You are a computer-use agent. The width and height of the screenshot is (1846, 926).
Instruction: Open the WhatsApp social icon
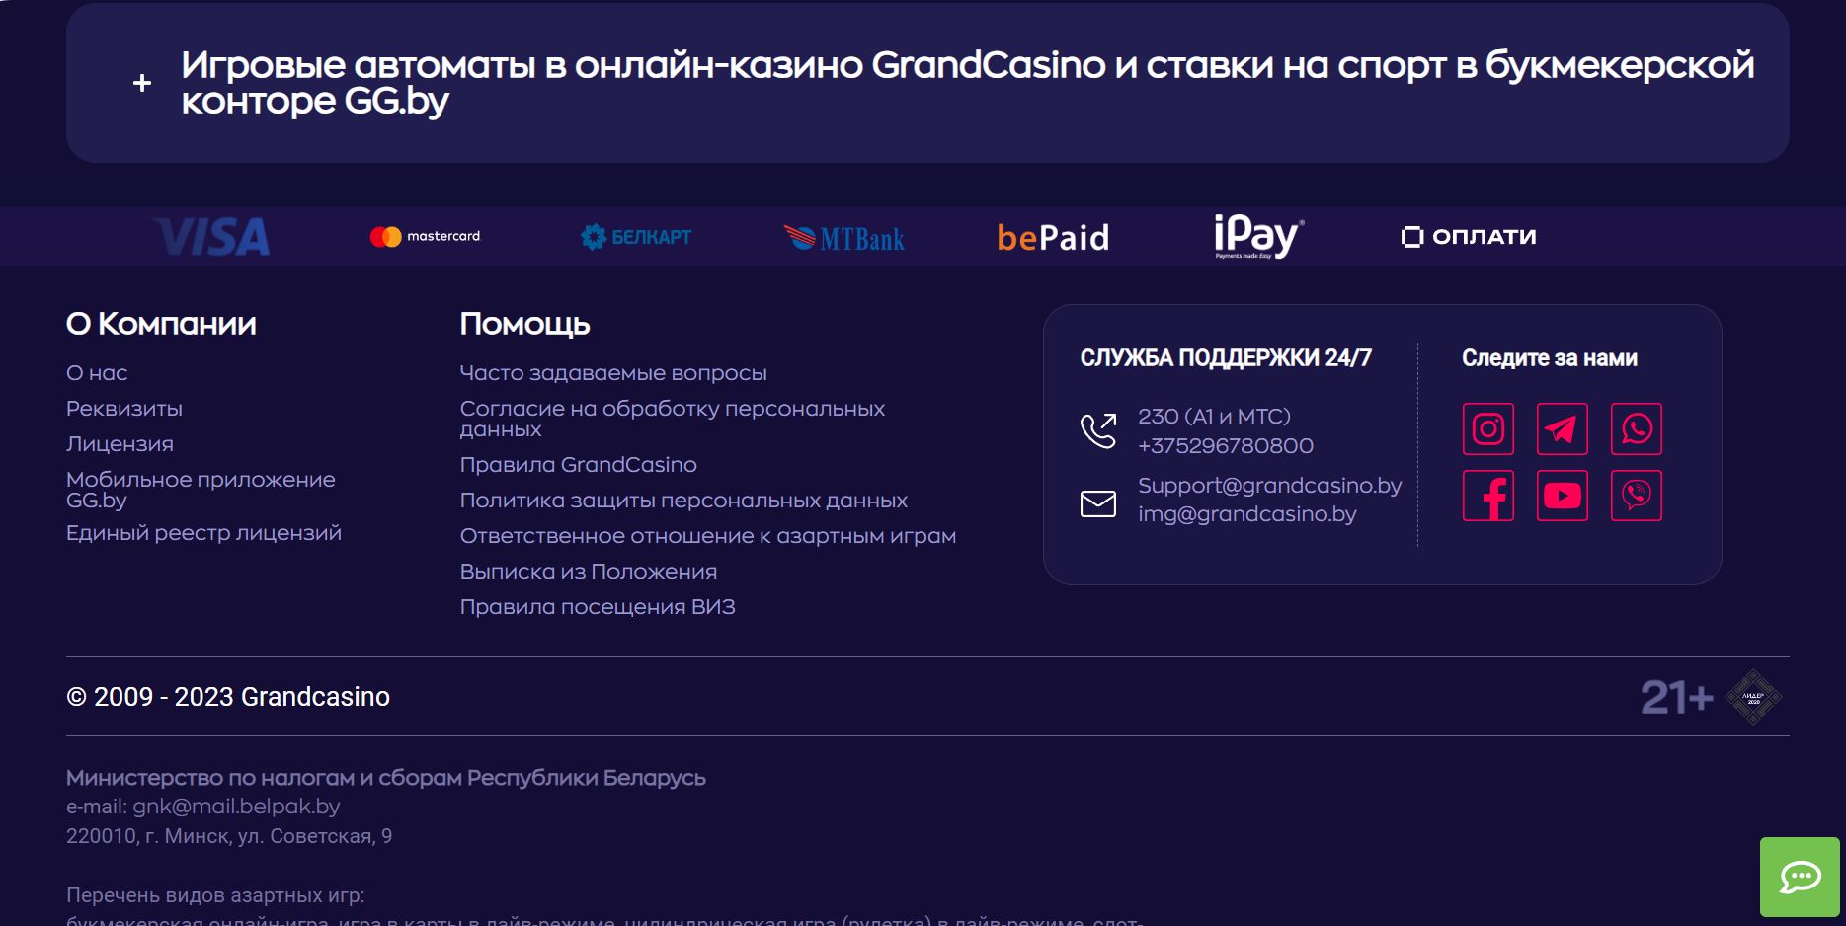1637,428
